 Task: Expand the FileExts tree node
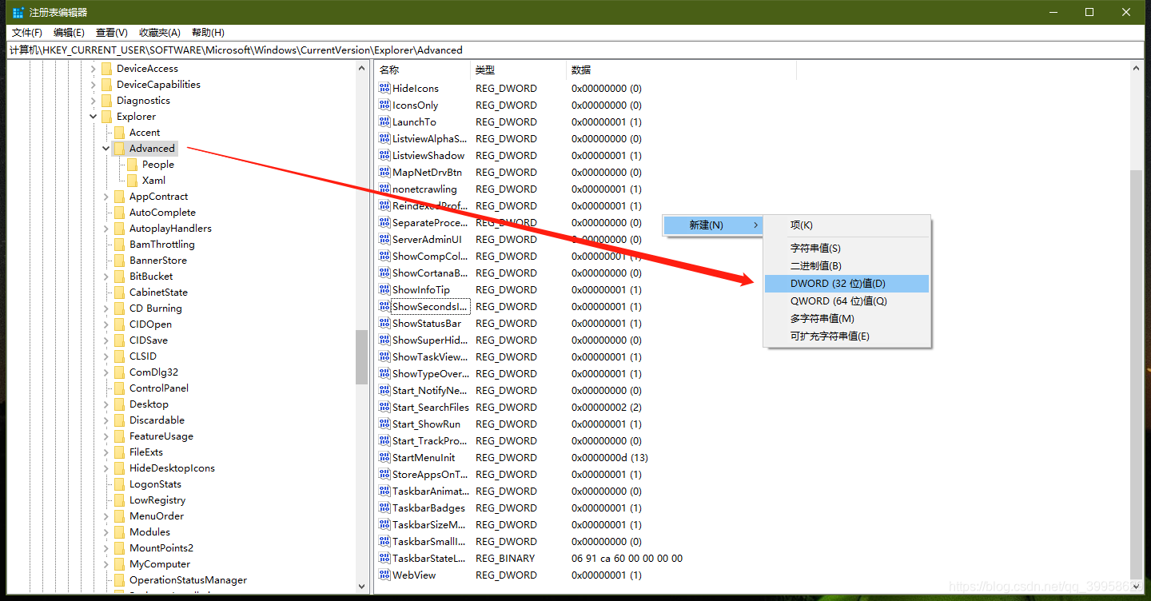coord(106,452)
